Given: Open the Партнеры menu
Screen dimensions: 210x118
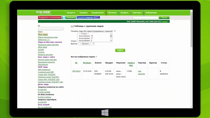Looking at the screenshot, I should click(137, 13).
